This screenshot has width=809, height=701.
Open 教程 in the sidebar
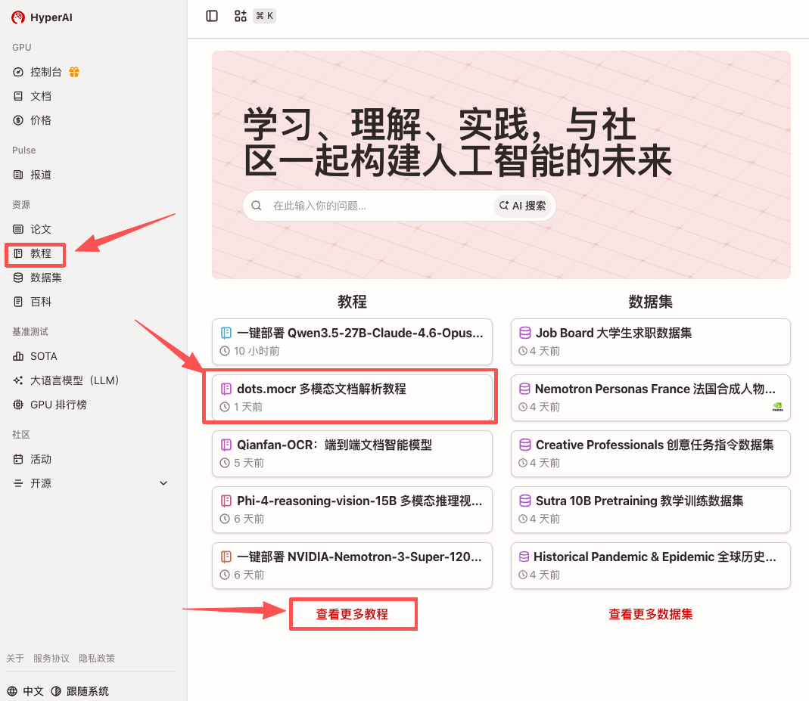pos(41,253)
